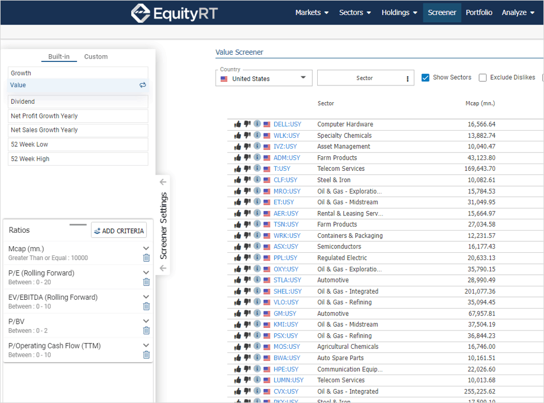The height and width of the screenshot is (403, 544).
Task: Like the PPL:USY stock
Action: pyautogui.click(x=238, y=258)
